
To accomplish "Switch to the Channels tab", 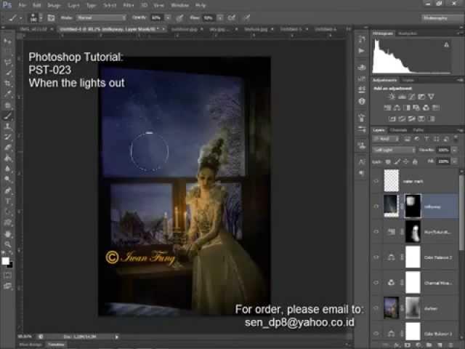I will [398, 130].
